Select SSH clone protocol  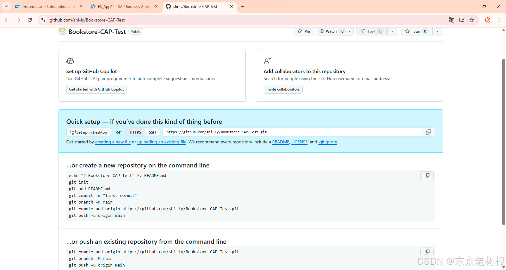tap(152, 132)
